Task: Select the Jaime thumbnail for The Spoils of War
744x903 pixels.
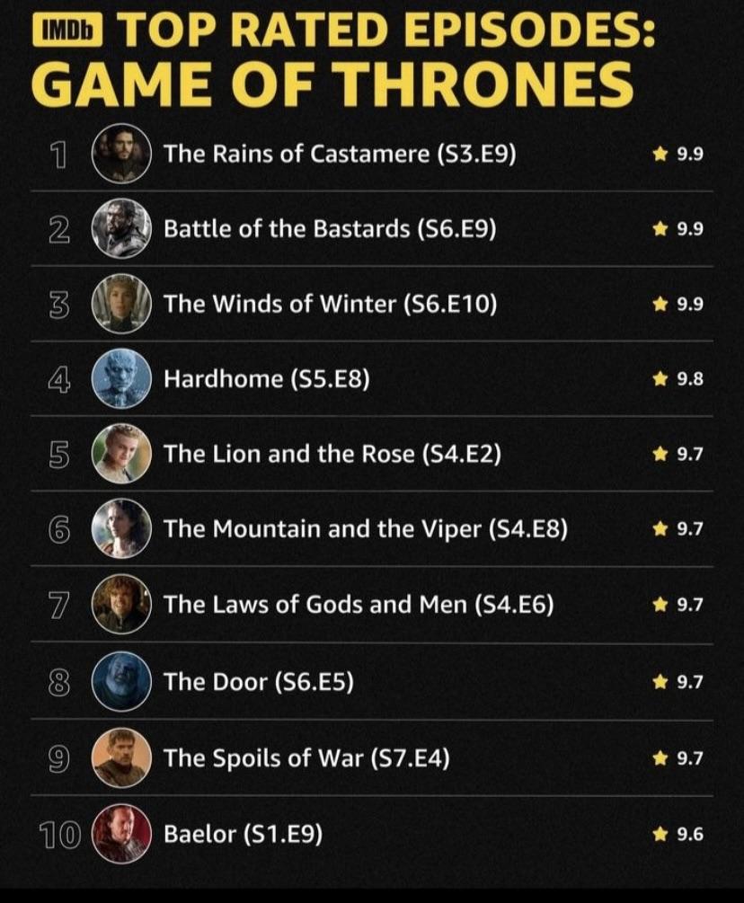Action: [x=122, y=757]
